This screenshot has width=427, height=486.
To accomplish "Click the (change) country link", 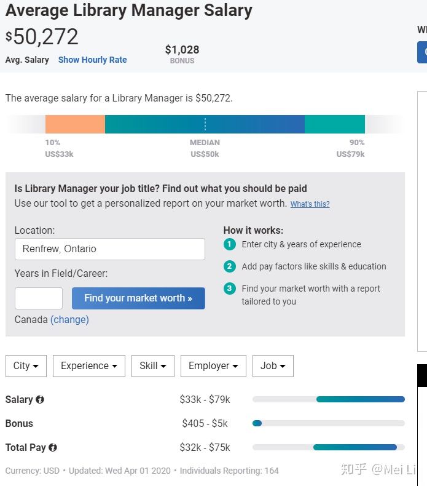I will click(69, 320).
